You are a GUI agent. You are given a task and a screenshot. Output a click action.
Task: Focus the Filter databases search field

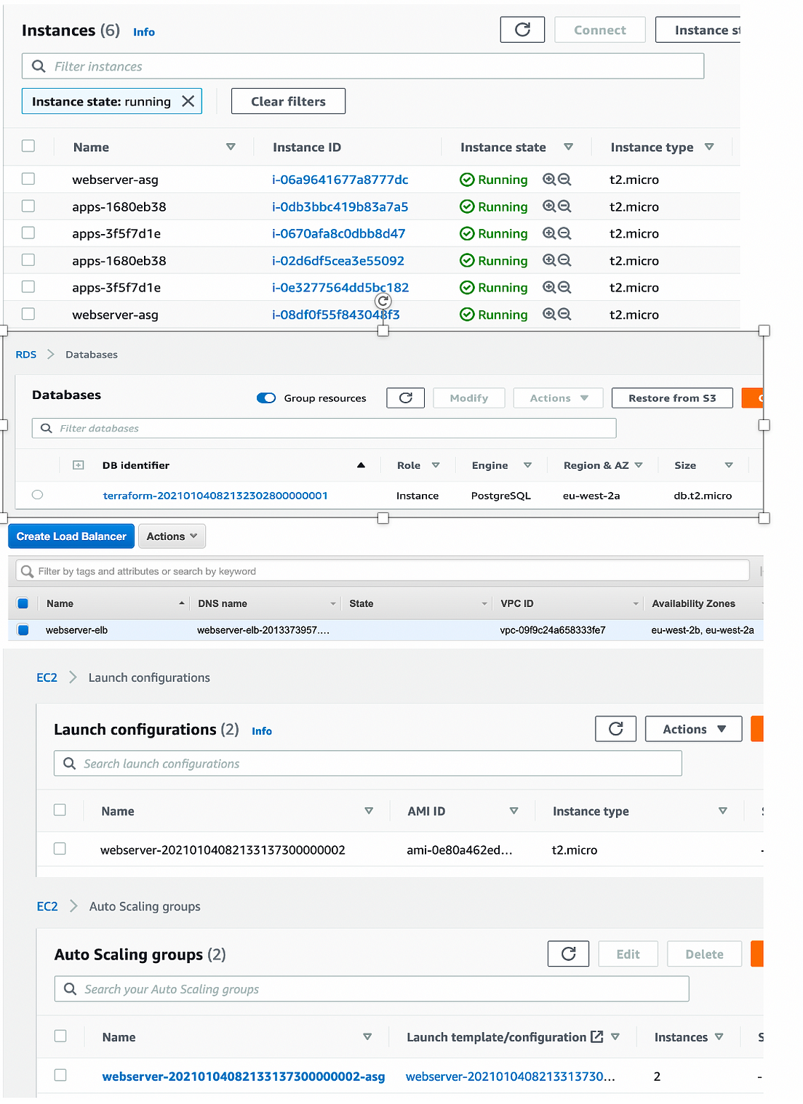(324, 428)
